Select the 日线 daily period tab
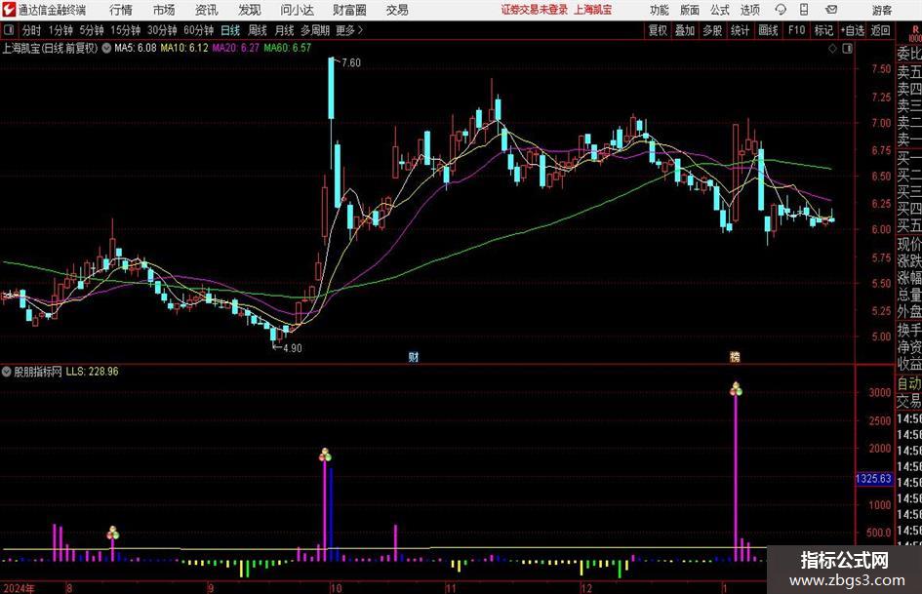 230,30
